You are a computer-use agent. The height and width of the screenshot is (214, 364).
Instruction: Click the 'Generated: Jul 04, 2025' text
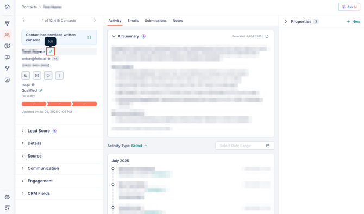(x=247, y=36)
